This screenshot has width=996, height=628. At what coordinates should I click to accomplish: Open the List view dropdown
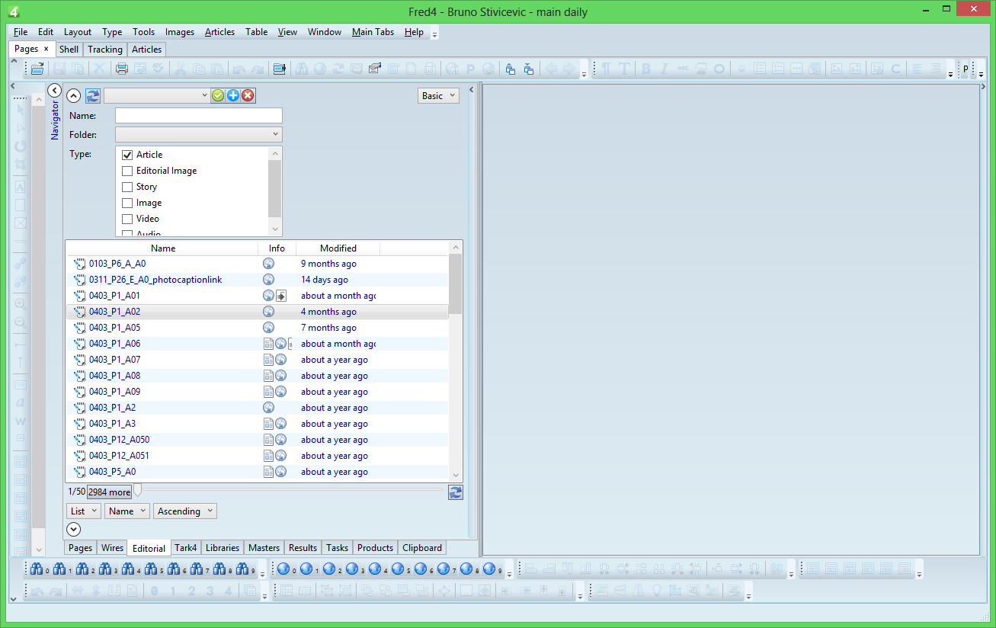point(83,511)
